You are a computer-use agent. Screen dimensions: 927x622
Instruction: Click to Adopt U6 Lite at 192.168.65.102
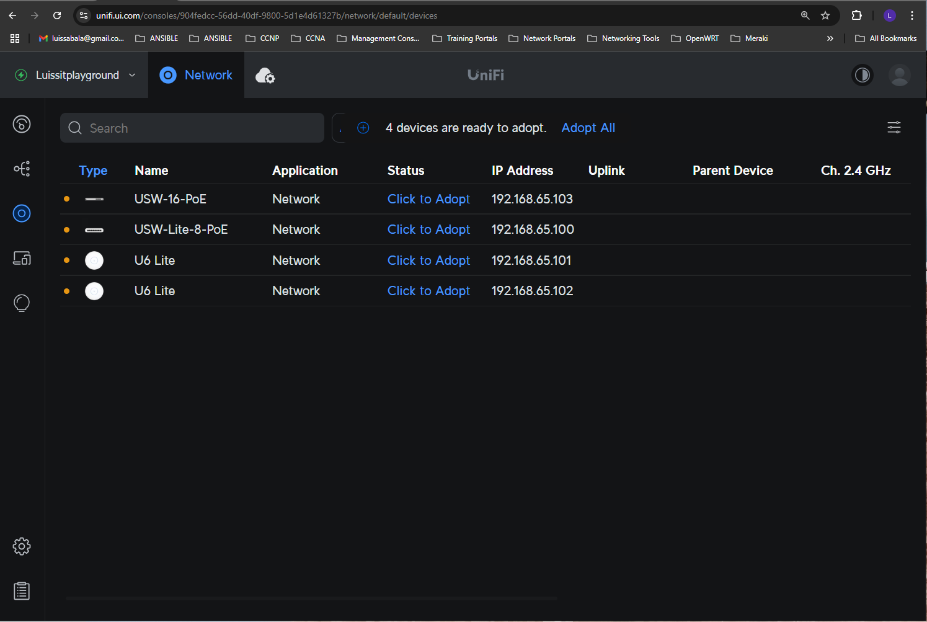(428, 291)
